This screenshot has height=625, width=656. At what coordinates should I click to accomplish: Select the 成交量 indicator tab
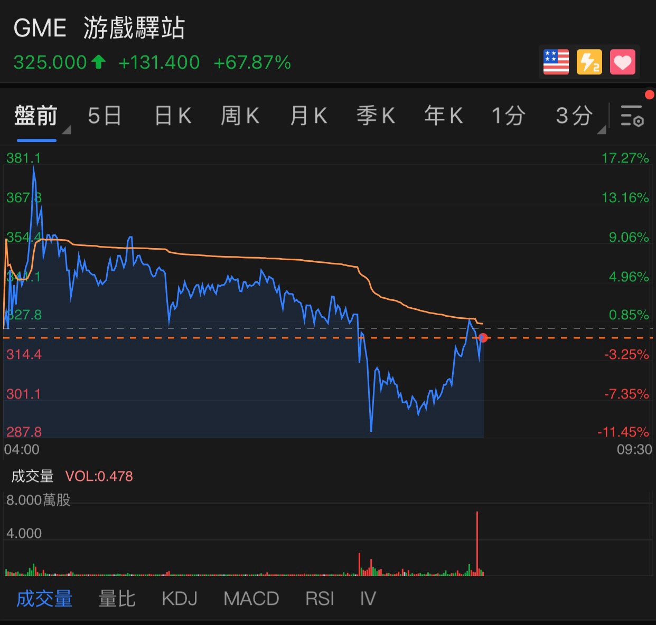click(44, 599)
